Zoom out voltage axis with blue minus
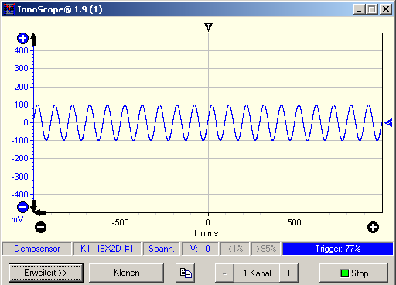Screen dimensions: 396x285 coord(22,207)
